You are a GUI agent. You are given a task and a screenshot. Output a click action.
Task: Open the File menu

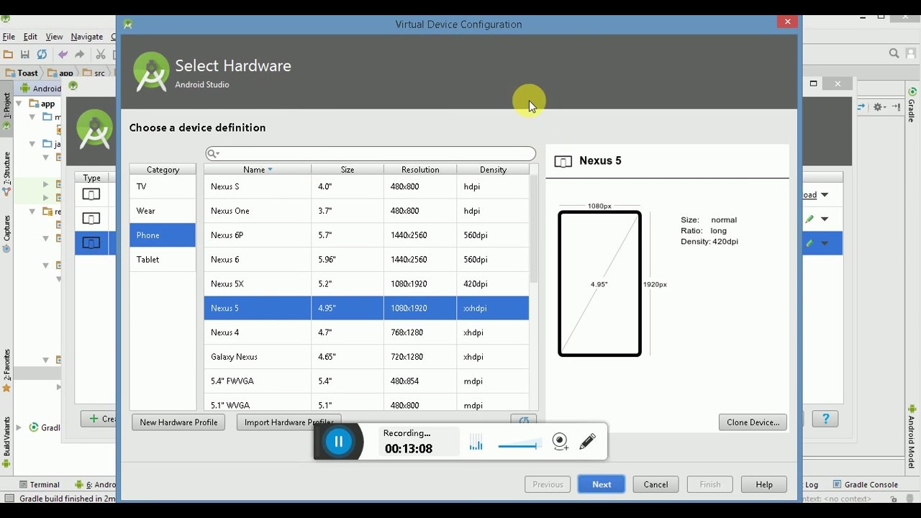[x=9, y=37]
